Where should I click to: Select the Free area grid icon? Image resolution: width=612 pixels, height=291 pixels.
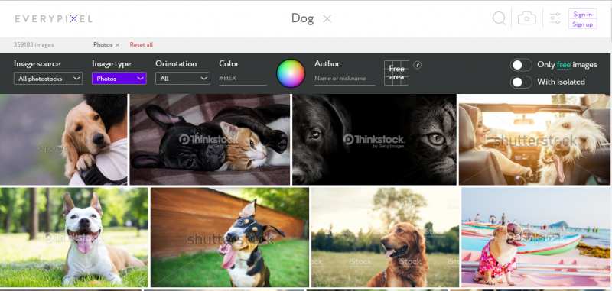point(396,73)
